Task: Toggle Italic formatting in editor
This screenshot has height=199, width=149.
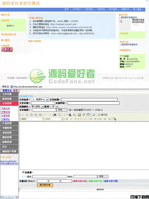Action: (71, 119)
